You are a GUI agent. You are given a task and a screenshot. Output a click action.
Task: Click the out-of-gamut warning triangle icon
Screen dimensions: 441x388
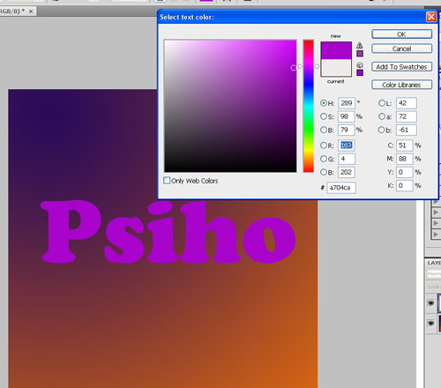360,45
